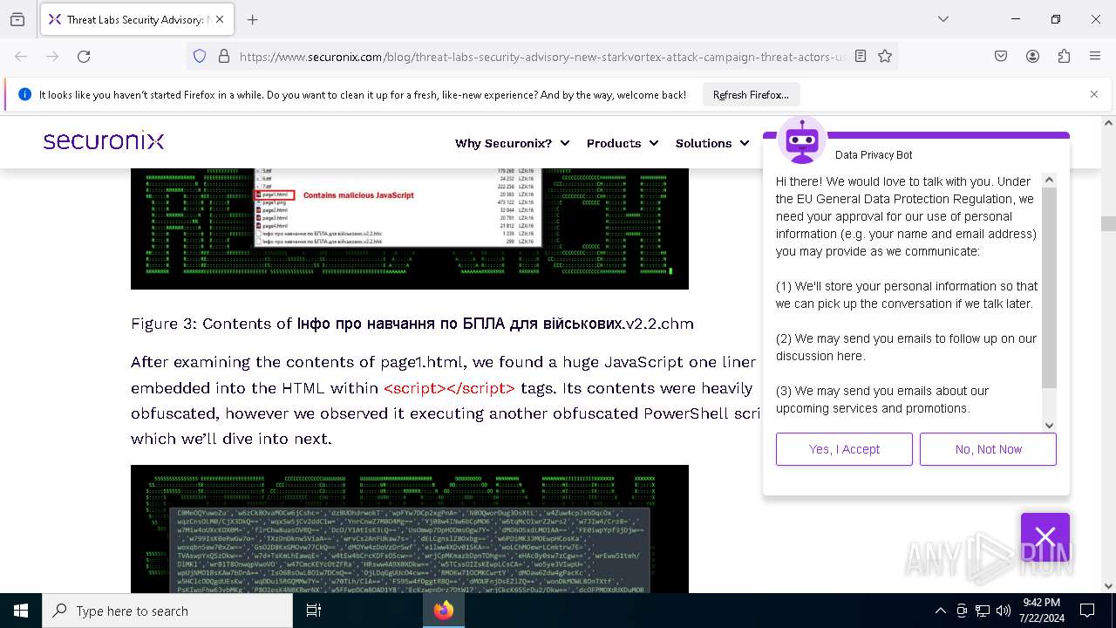Click Yes, I Accept button
1116x628 pixels.
(844, 449)
